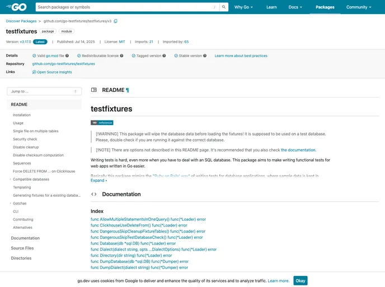Jump to Templating section in sidebar
Image resolution: width=385 pixels, height=287 pixels.
click(22, 187)
